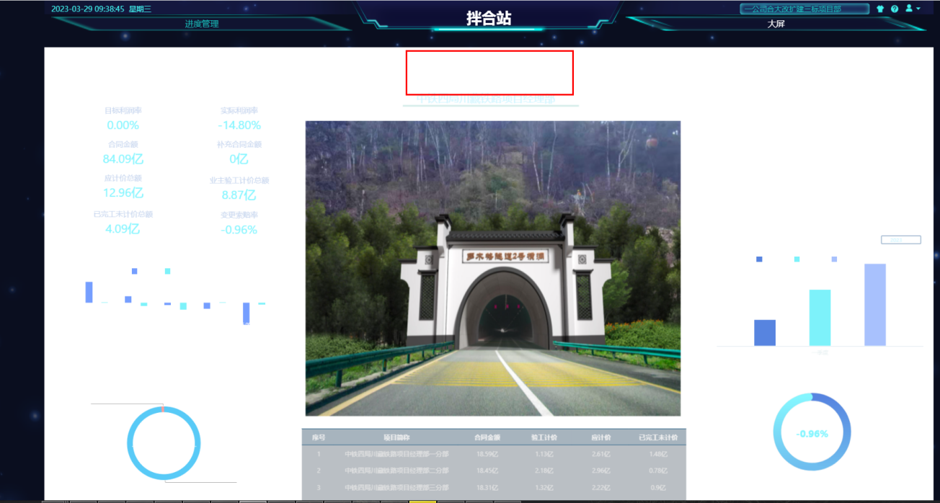This screenshot has width=940, height=503.
Task: Open the 2023 year selector above the bar chart
Action: click(900, 239)
